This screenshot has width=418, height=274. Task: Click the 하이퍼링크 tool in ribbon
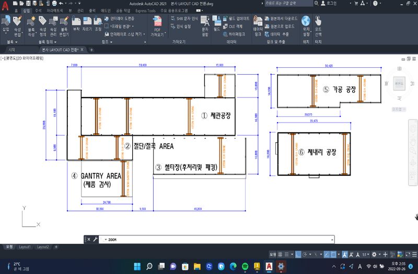[x=231, y=33]
